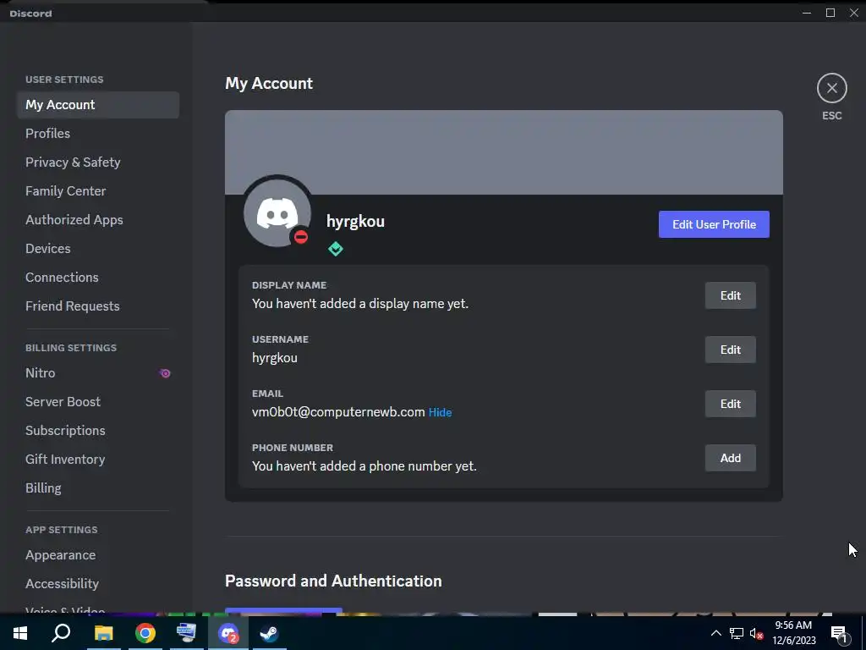This screenshot has height=650, width=866.
Task: Open the computer monitor app in taskbar
Action: click(186, 633)
